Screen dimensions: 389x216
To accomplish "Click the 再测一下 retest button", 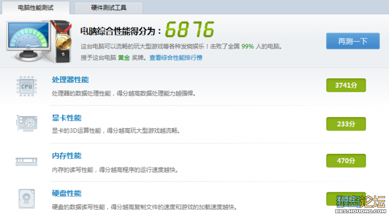I will click(x=353, y=41).
